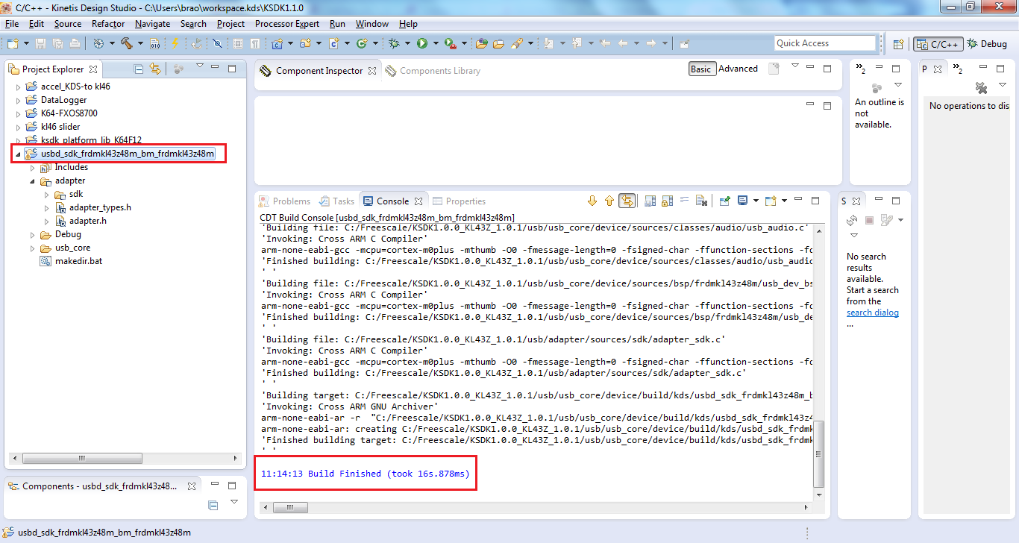The height and width of the screenshot is (543, 1019).
Task: Open the Project menu
Action: [231, 24]
